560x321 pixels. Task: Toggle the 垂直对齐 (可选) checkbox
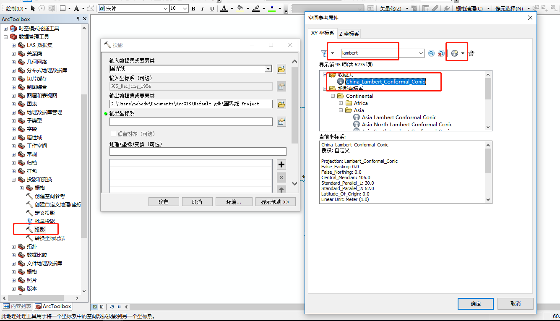click(113, 134)
